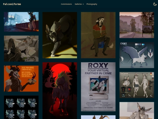Screen dimensions: 158x119
Task: View the seated character in red jacket artwork
Action: click(98, 35)
